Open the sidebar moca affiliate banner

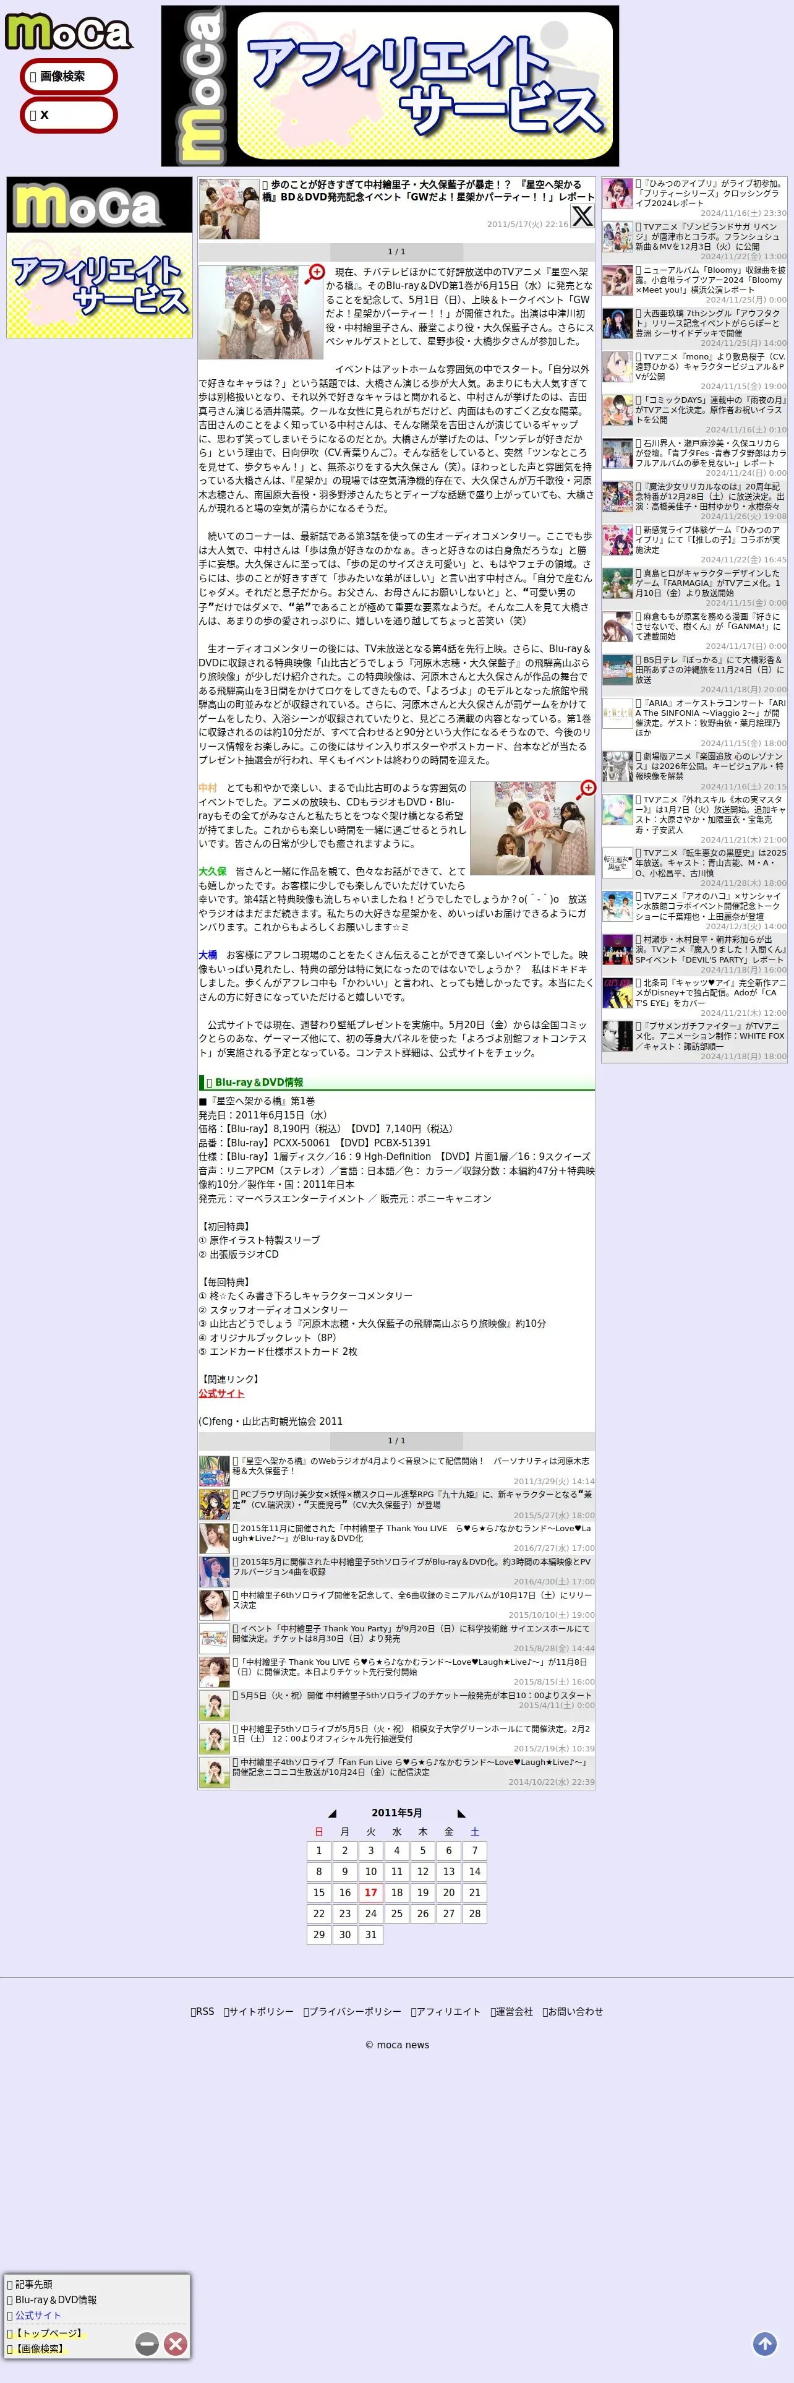100,258
